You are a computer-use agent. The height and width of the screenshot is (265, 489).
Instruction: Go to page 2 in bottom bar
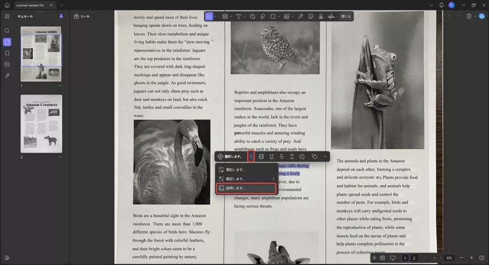(414, 258)
